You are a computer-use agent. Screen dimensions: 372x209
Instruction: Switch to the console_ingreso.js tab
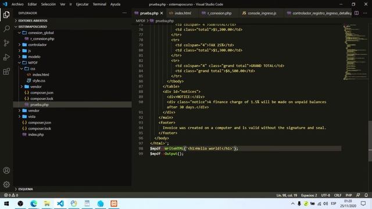[262, 13]
